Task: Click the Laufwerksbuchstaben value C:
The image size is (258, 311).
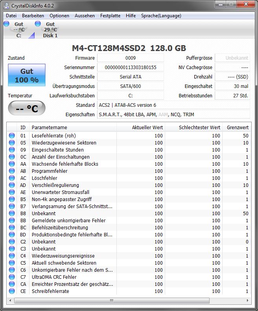Action: pos(131,95)
